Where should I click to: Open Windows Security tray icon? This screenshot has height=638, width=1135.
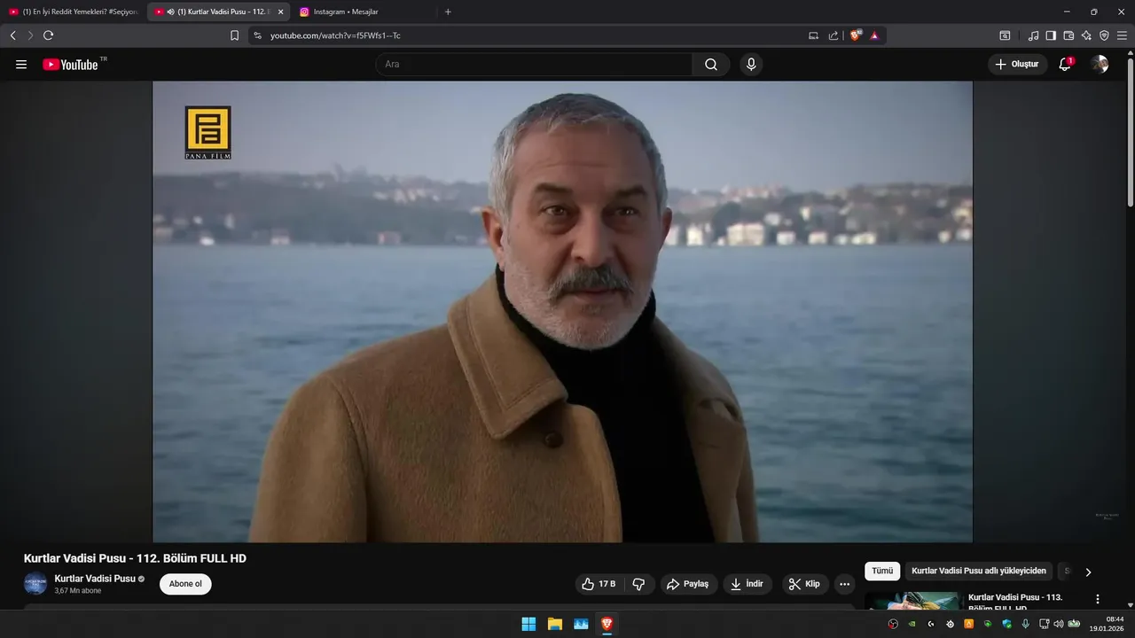click(x=1006, y=624)
